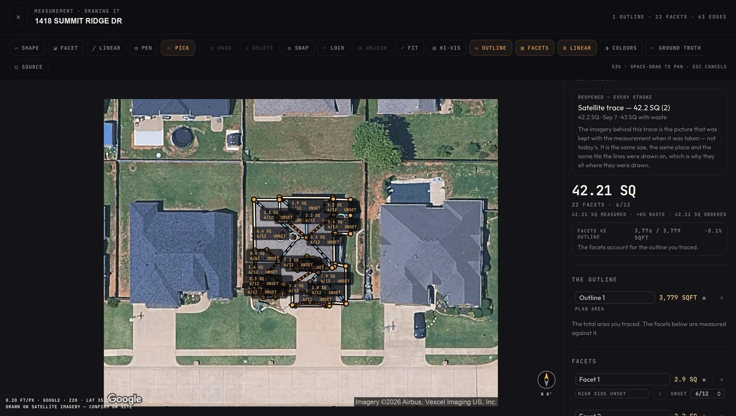Toggle Ground Truth overlay
Screen dimensions: 736x416
pyautogui.click(x=676, y=48)
